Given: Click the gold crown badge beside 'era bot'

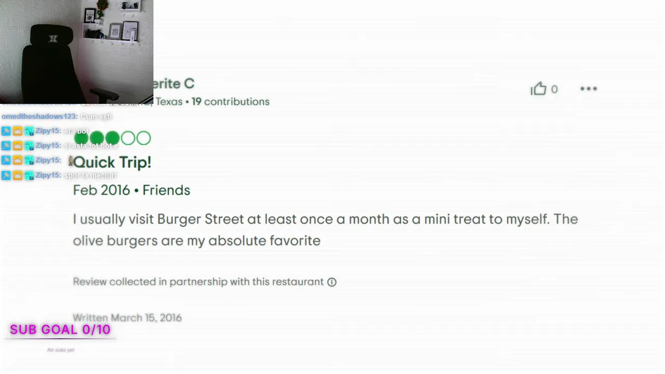Looking at the screenshot, I should (18, 131).
